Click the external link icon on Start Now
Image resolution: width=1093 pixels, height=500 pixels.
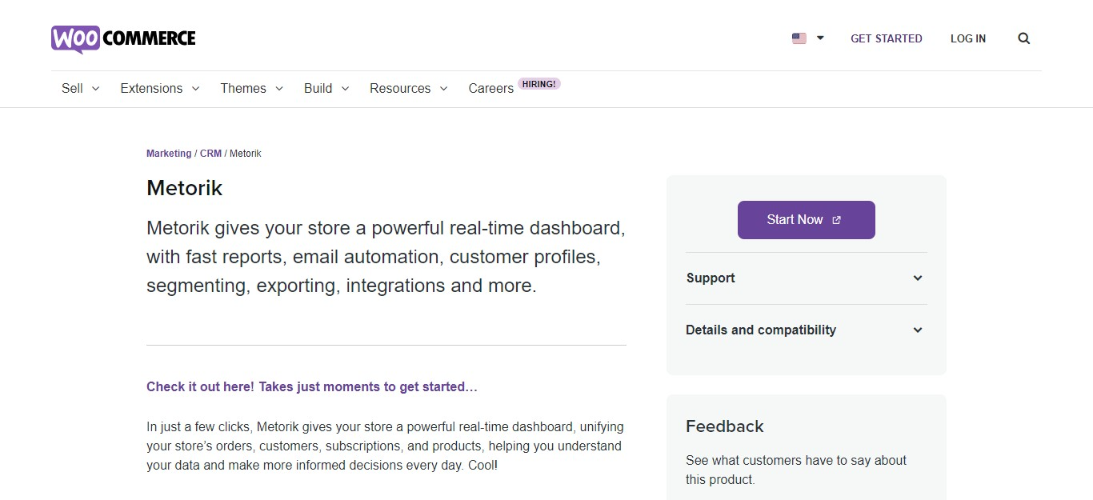(836, 220)
